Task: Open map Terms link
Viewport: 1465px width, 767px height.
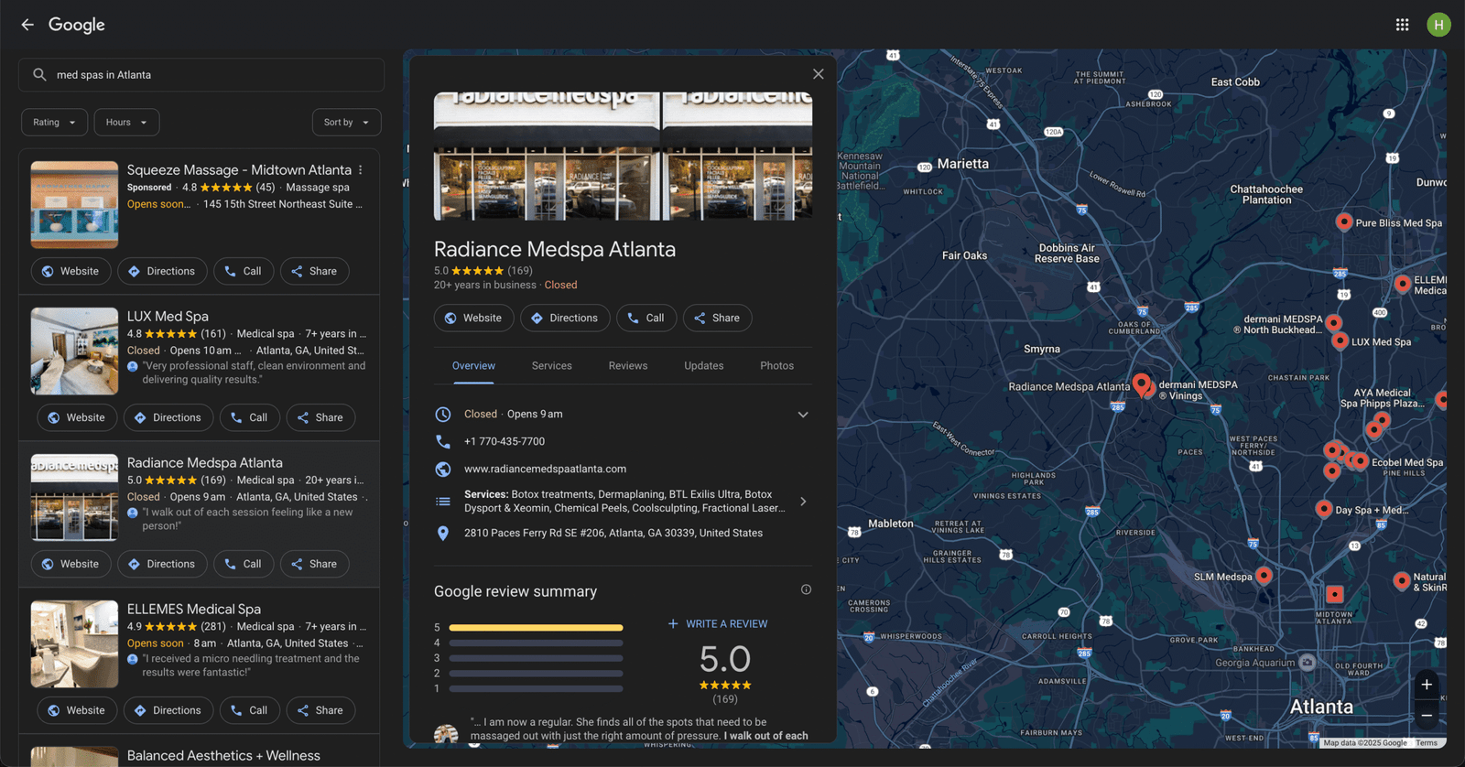Action: coord(1427,743)
